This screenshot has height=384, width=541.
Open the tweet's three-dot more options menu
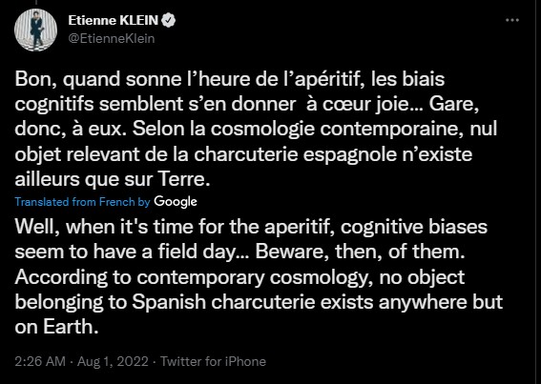point(512,20)
